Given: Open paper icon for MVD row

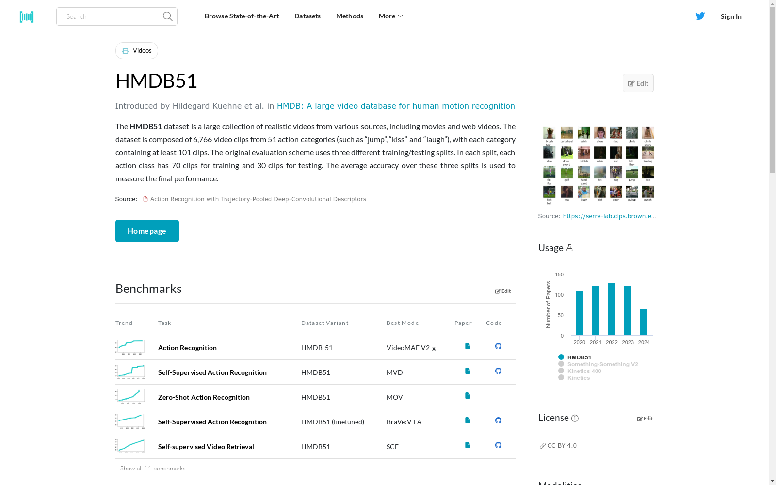Looking at the screenshot, I should 468,371.
